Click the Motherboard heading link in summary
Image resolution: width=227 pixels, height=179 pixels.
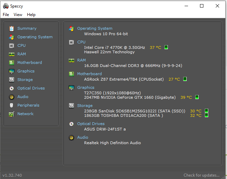coord(90,74)
